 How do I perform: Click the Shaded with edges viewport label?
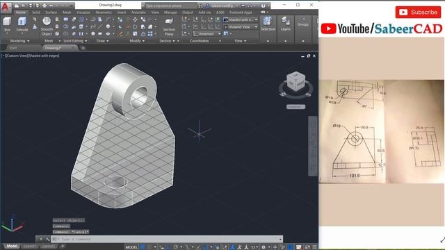click(43, 56)
